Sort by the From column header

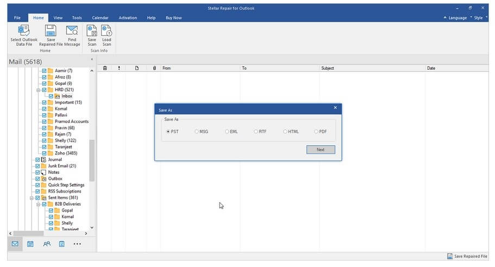(x=200, y=68)
